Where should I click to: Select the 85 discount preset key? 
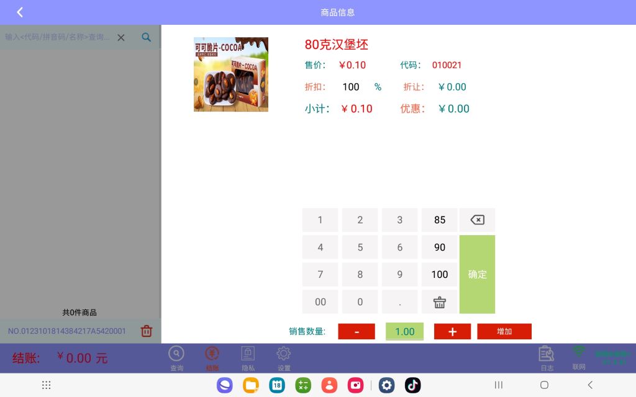[x=440, y=220]
